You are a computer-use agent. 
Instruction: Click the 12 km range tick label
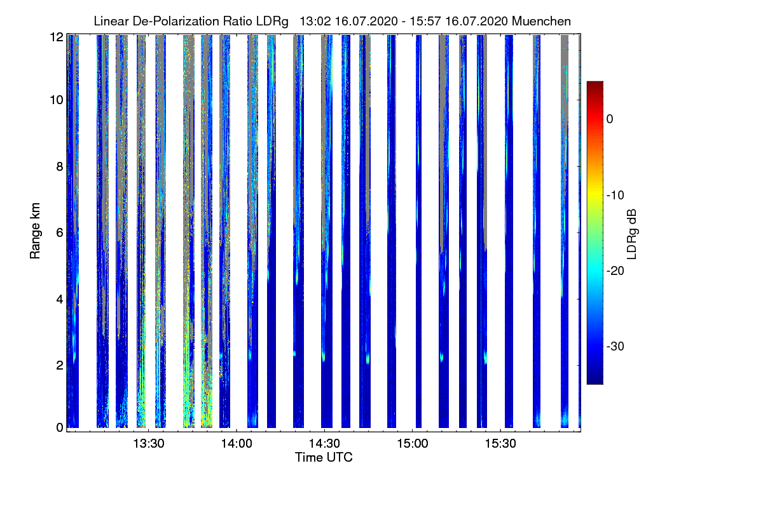click(57, 37)
